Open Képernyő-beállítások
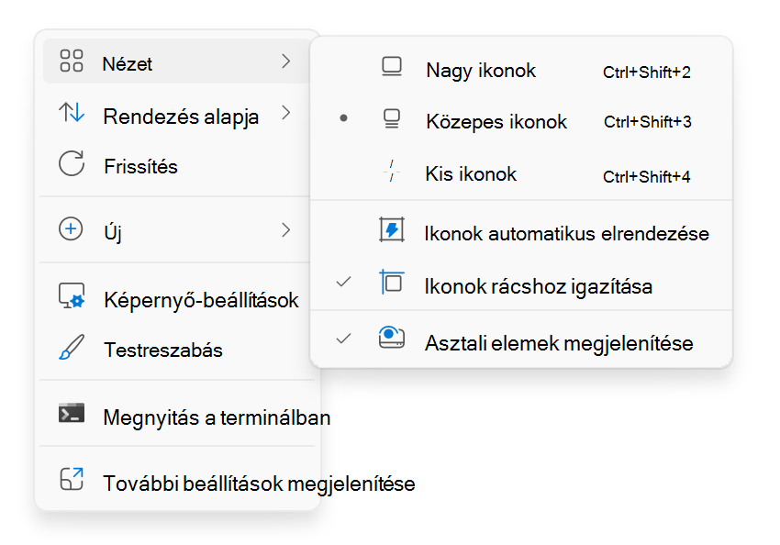Screen dimensions: 780x545 tap(176, 298)
